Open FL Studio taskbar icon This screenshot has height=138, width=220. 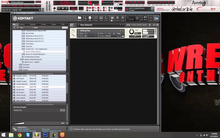tap(37, 135)
